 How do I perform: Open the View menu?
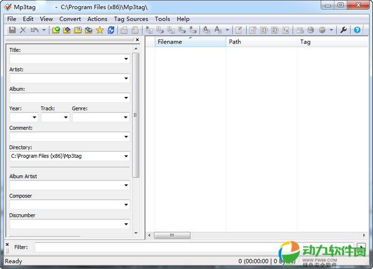pyautogui.click(x=47, y=19)
